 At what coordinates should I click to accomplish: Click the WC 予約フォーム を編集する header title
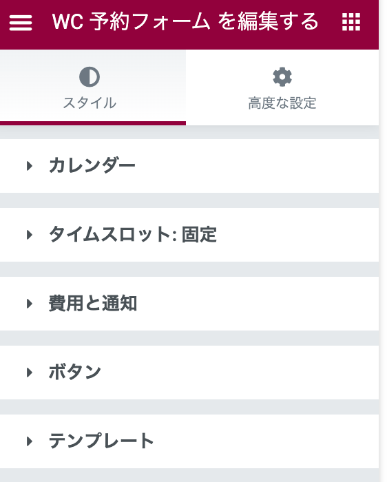coord(185,22)
